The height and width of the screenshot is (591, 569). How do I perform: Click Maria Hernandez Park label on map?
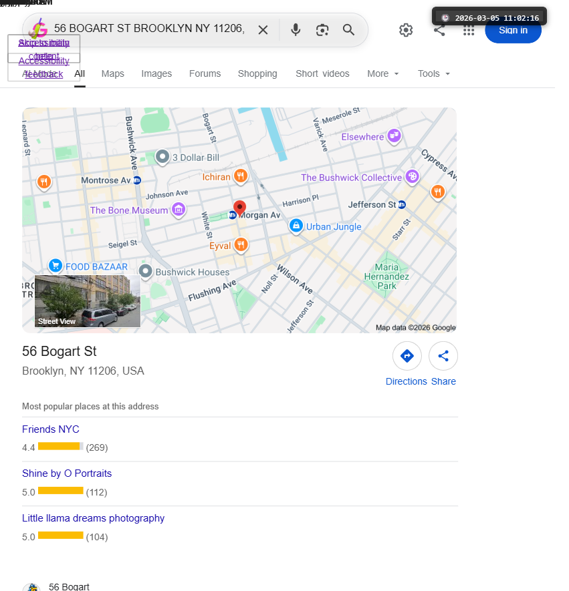(x=386, y=276)
